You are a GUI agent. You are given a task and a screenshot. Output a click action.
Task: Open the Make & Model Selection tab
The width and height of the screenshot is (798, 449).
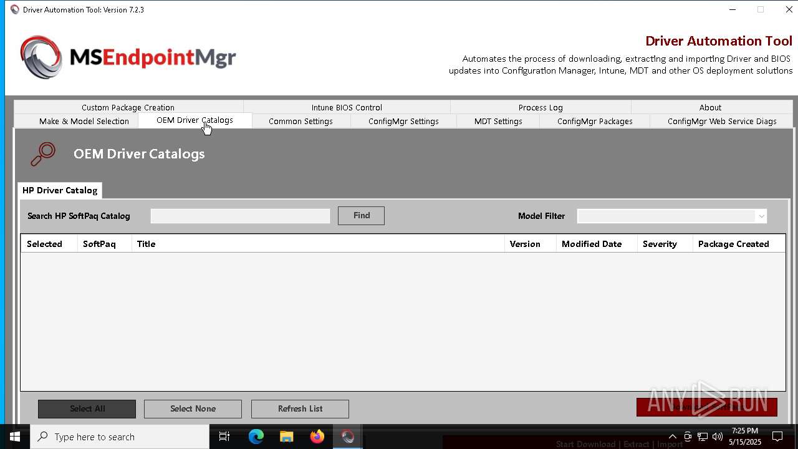84,121
